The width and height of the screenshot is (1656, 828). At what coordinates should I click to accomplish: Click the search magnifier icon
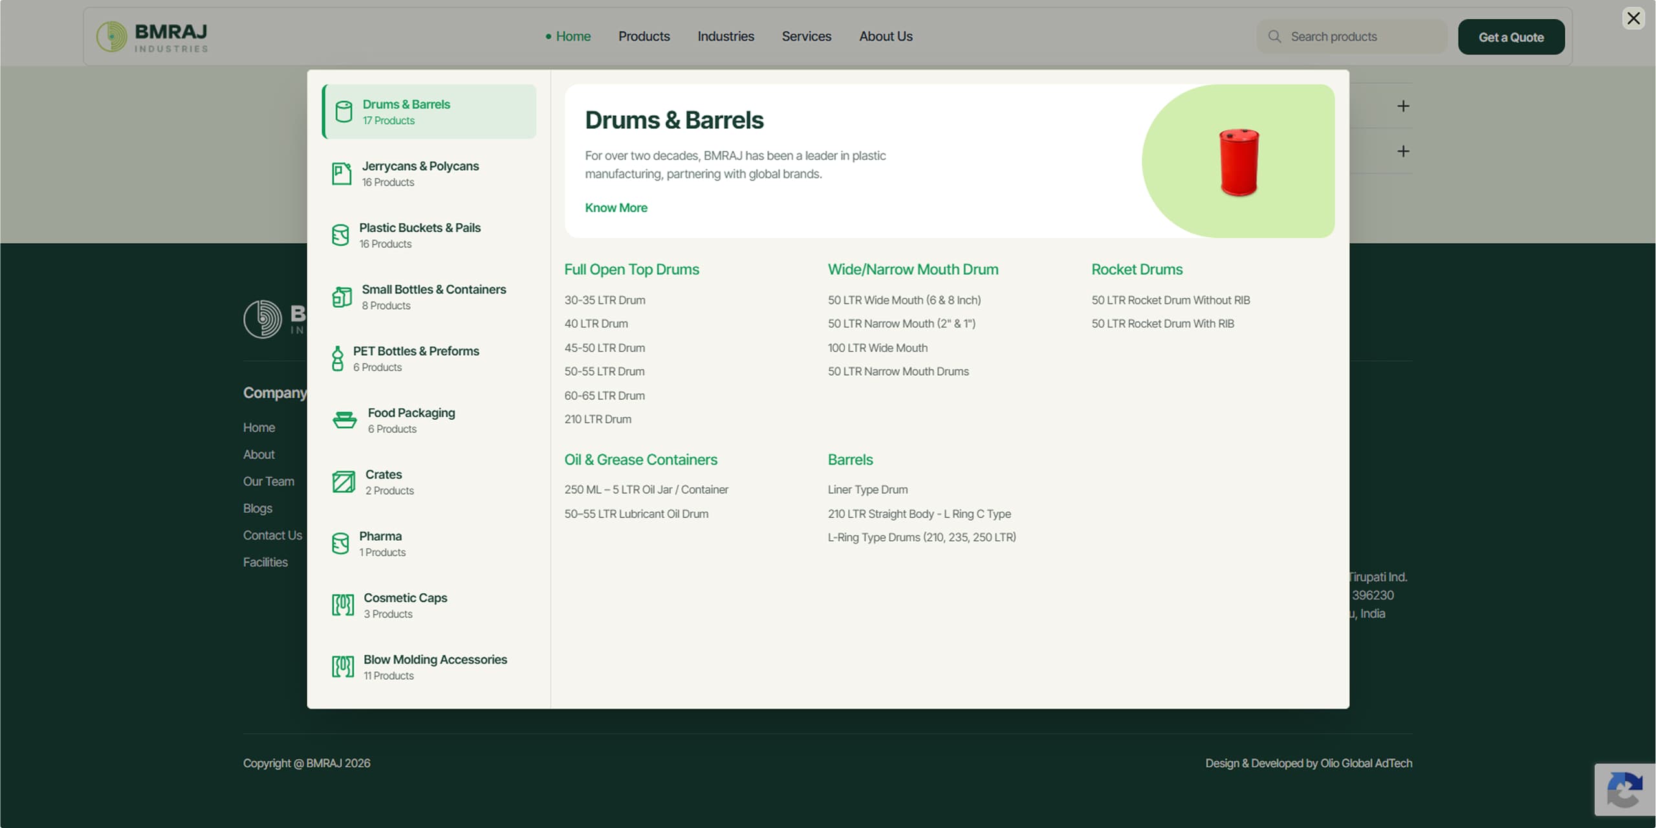coord(1274,37)
